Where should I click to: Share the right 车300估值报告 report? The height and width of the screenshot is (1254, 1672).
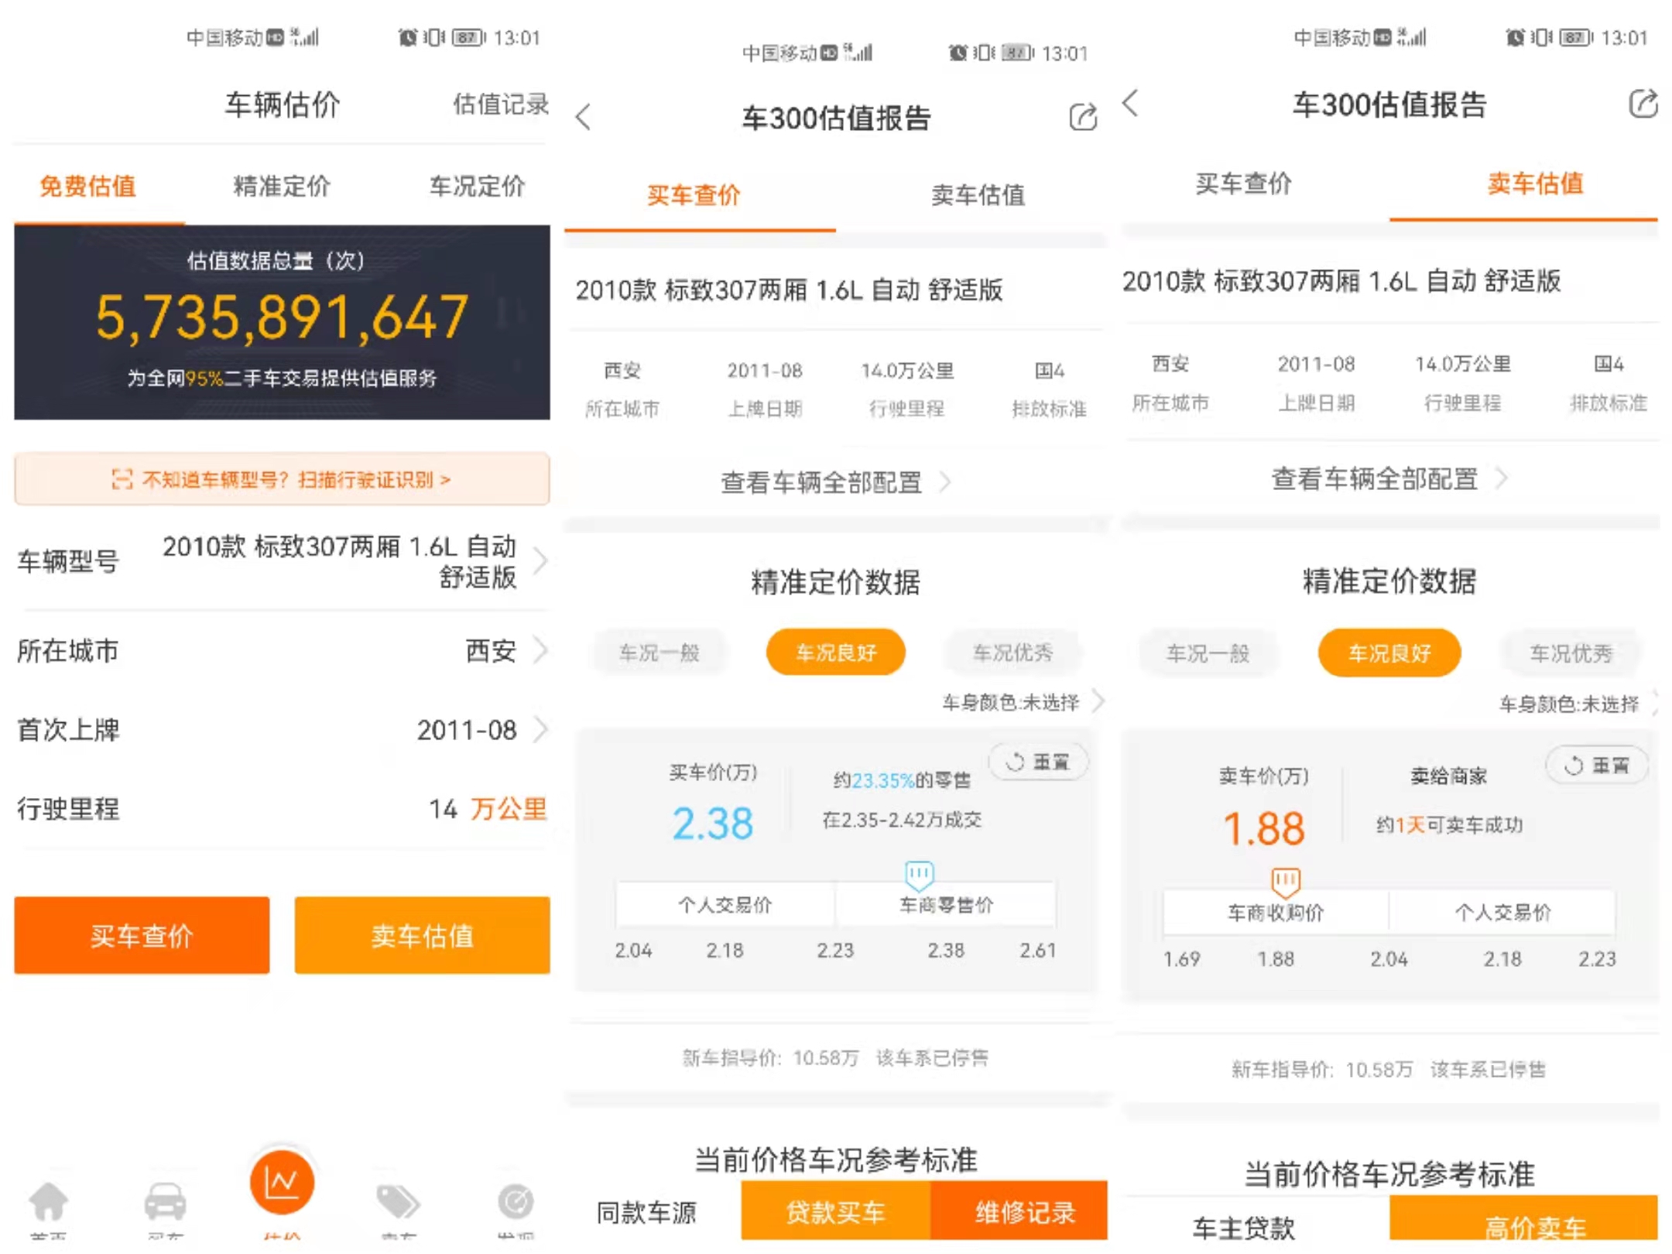pyautogui.click(x=1643, y=103)
